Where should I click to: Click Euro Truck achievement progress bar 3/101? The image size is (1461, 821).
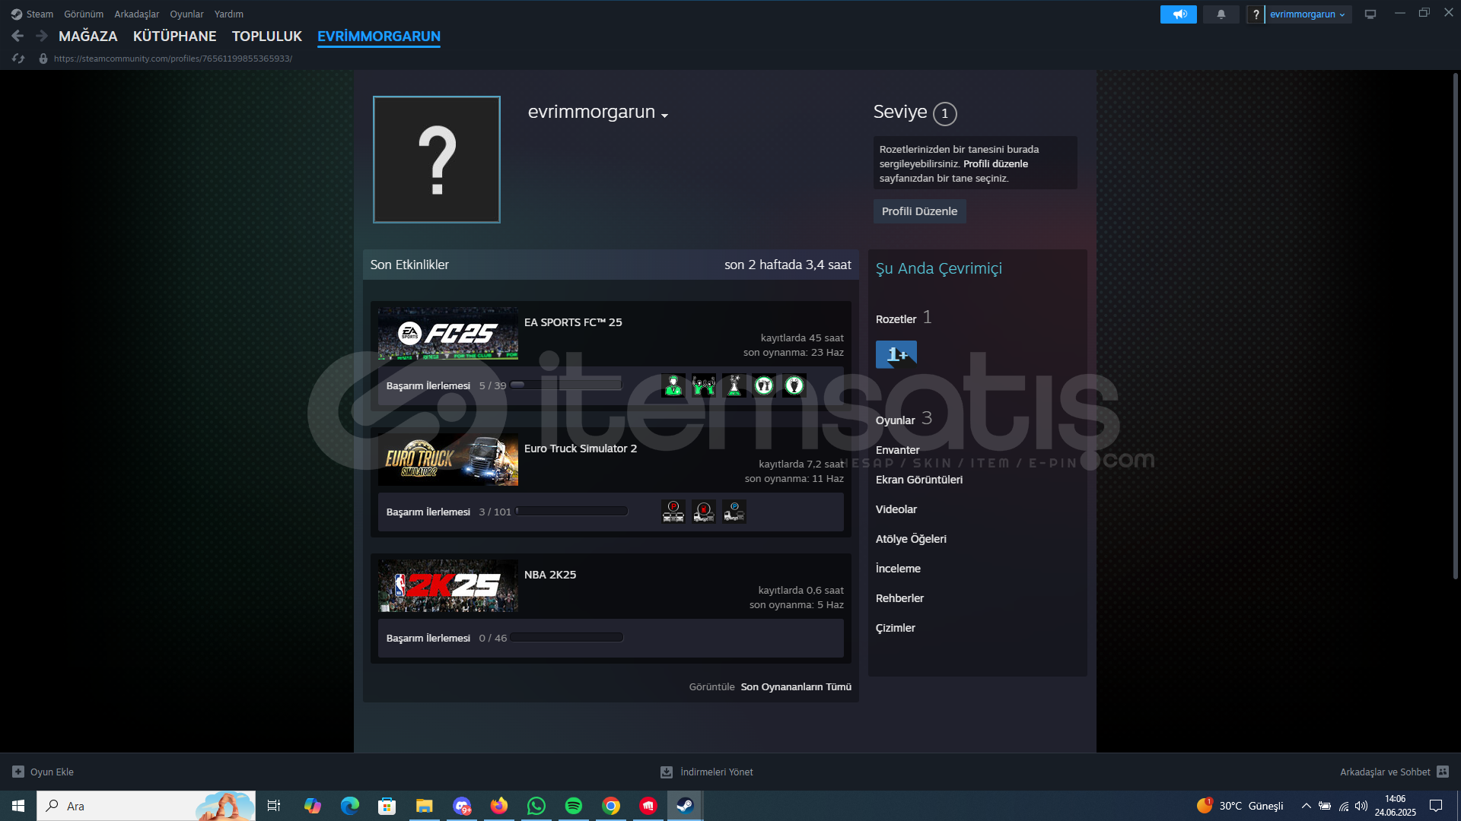click(571, 512)
